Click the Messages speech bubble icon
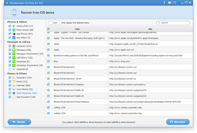This screenshot has width=197, height=133. click(14, 50)
